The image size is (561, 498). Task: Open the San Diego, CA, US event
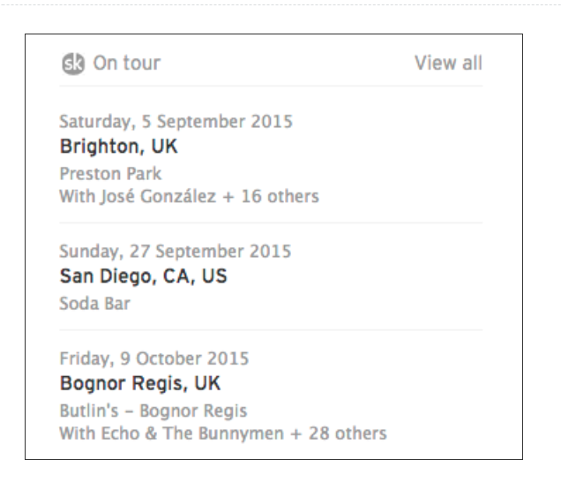point(143,275)
